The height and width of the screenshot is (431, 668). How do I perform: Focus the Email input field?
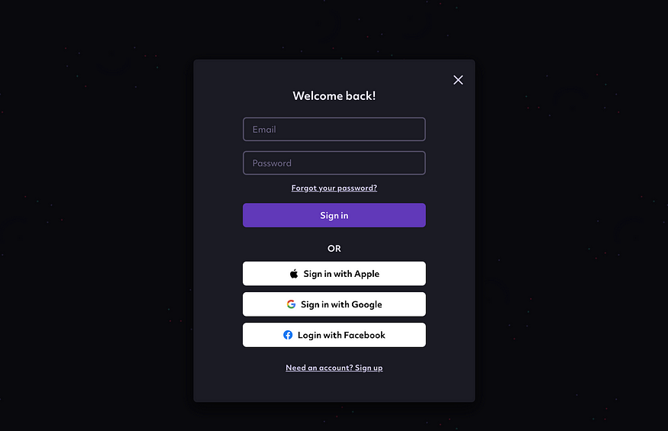click(334, 129)
